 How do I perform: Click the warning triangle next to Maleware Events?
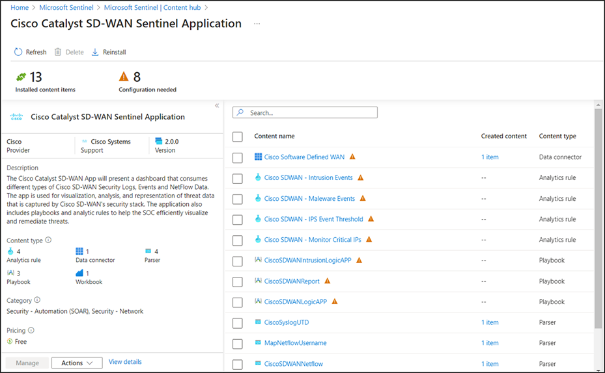pos(363,198)
